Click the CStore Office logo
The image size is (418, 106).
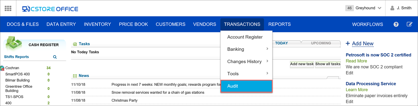point(50,9)
